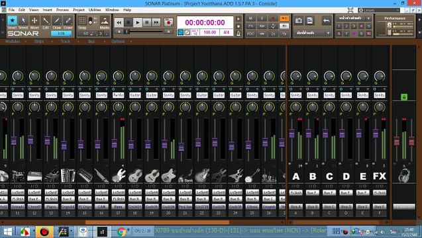Open the Utilities menu

[x=95, y=10]
